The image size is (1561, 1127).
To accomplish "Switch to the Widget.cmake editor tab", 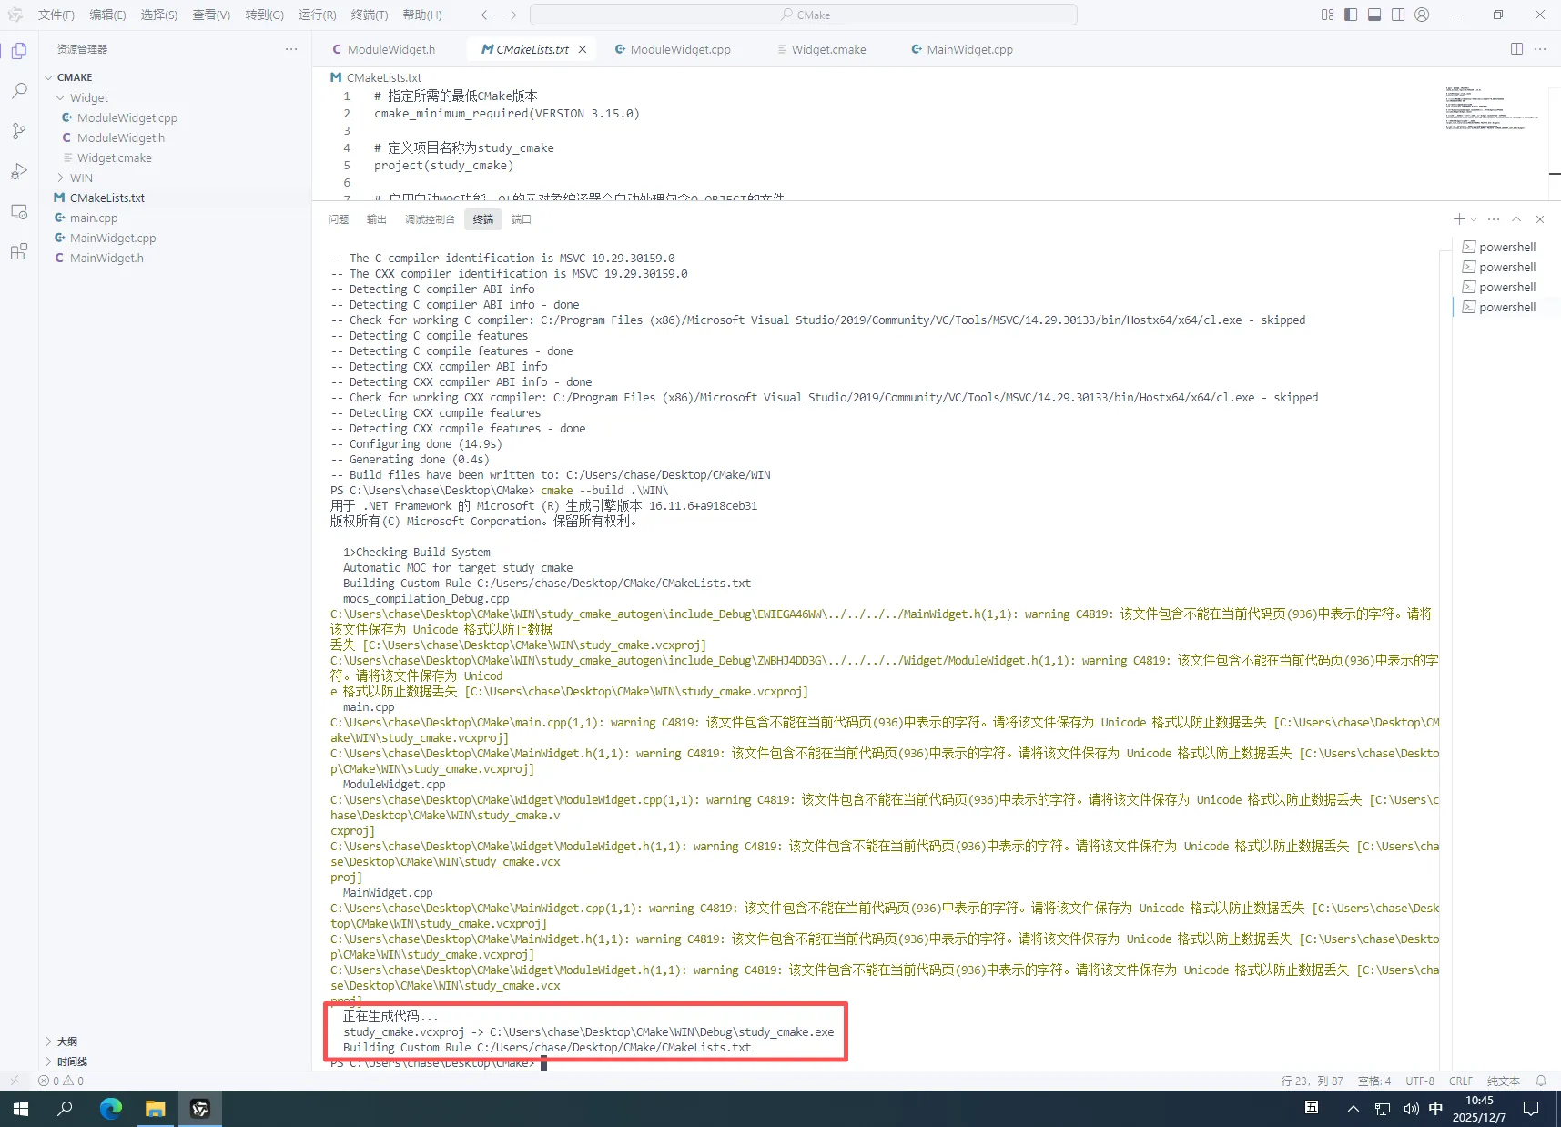I will point(821,49).
